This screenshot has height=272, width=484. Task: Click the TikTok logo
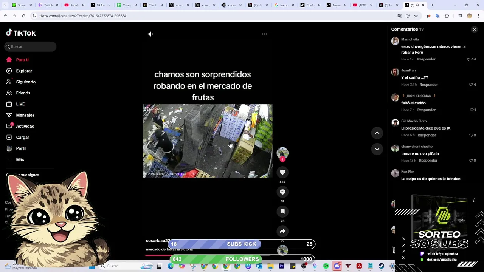click(21, 33)
